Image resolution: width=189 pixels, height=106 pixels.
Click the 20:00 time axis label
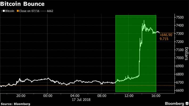coord(21,96)
